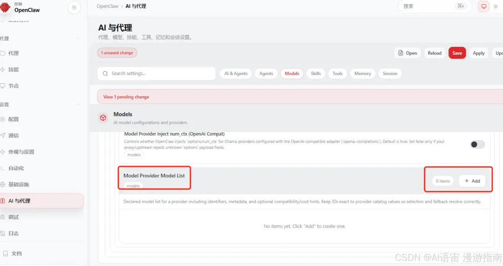503x266 pixels.
Task: Click the document icon on the Open button
Action: [401, 53]
